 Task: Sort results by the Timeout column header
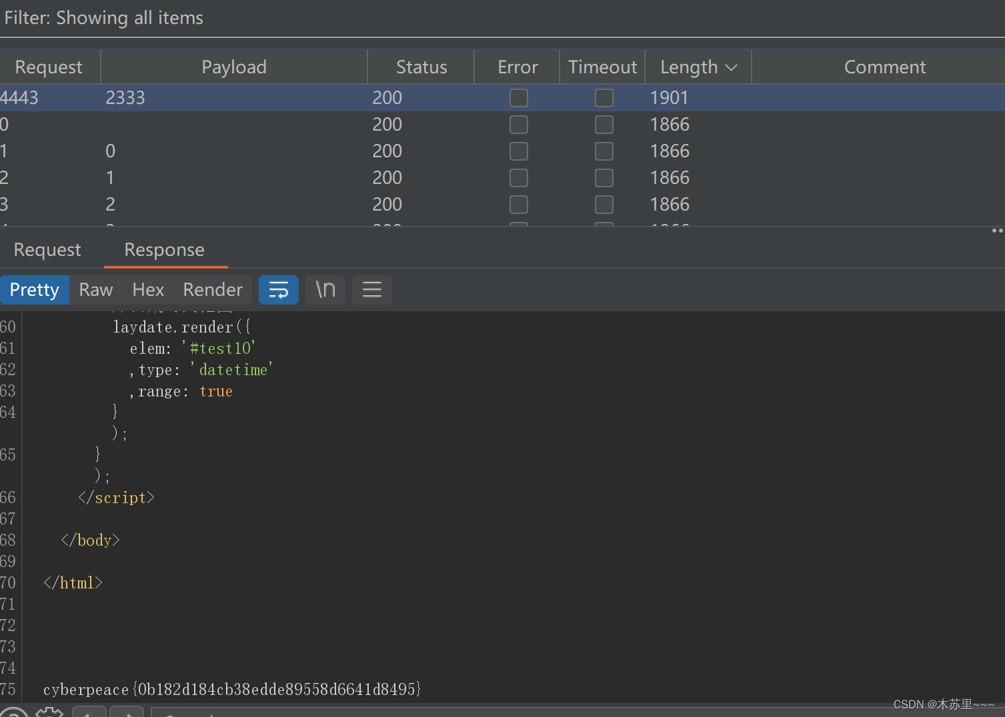pyautogui.click(x=603, y=67)
